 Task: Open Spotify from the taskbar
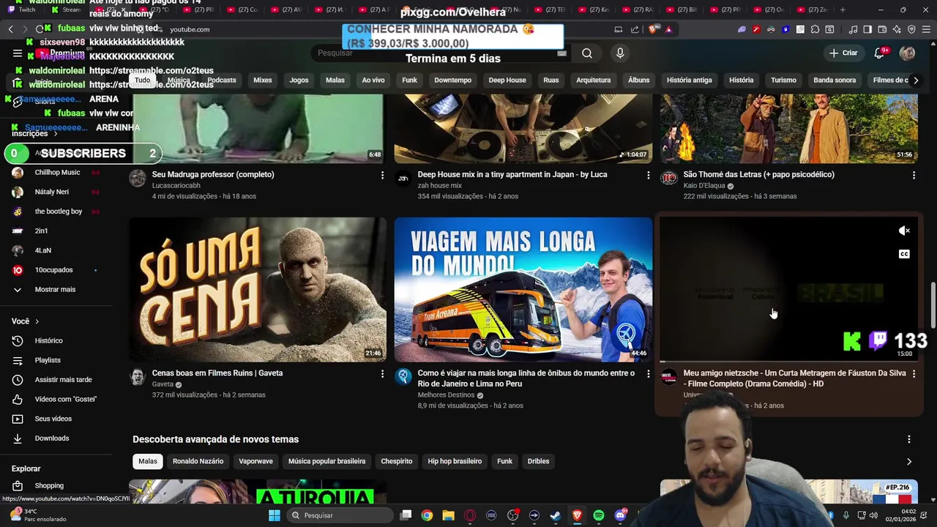point(599,515)
